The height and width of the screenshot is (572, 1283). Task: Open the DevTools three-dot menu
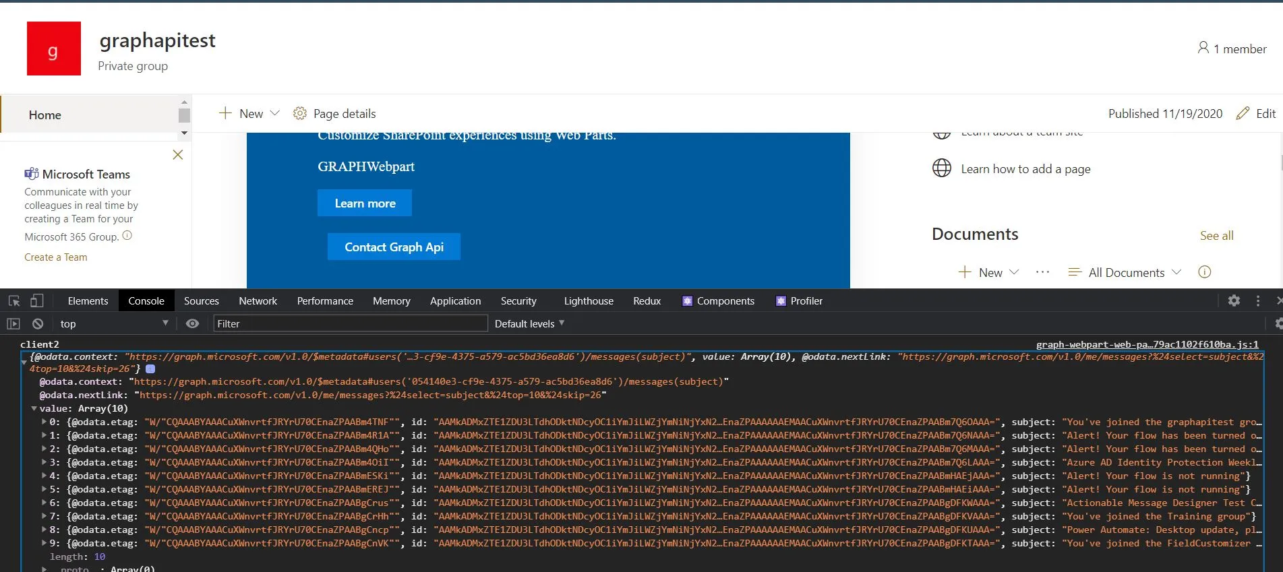click(1258, 301)
